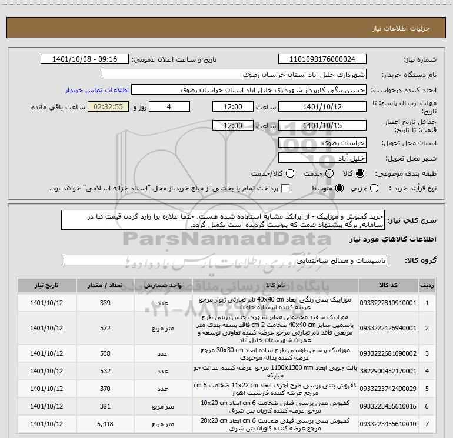
Task: Click the کد کالا column header
Action: (388, 286)
